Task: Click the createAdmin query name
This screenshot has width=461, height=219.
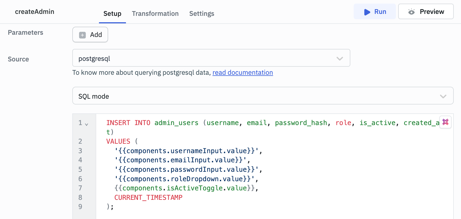Action: (34, 12)
